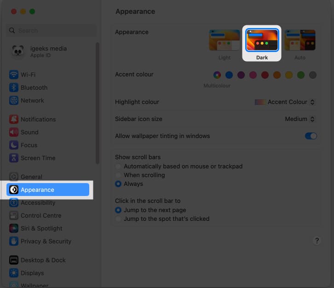The height and width of the screenshot is (288, 334).
Task: Pick the blue accent colour swatch
Action: click(229, 75)
